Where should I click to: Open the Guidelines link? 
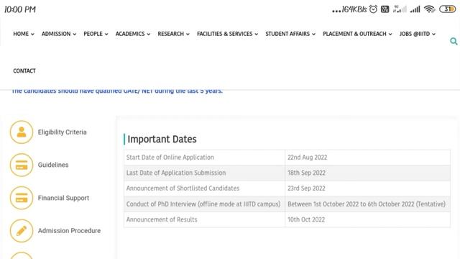[53, 165]
